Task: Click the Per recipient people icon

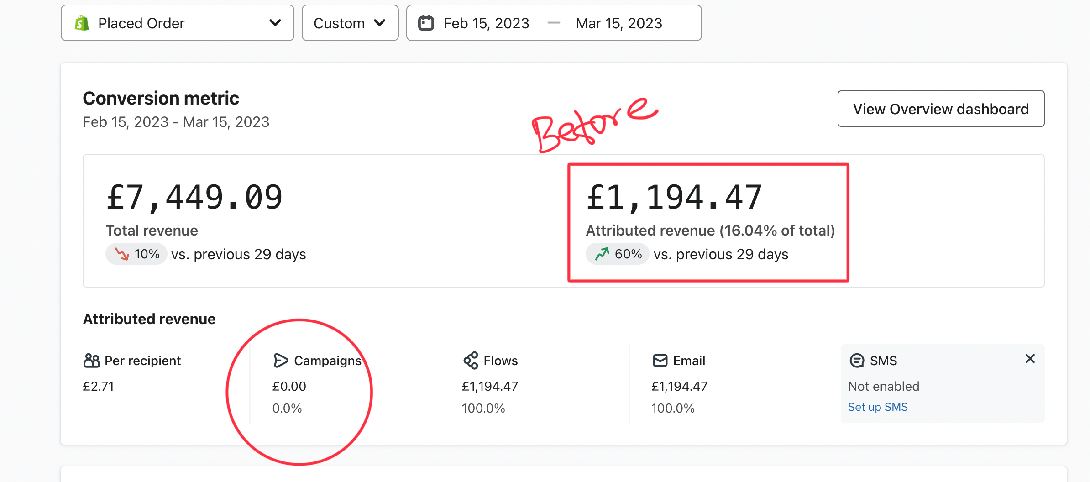Action: click(91, 361)
